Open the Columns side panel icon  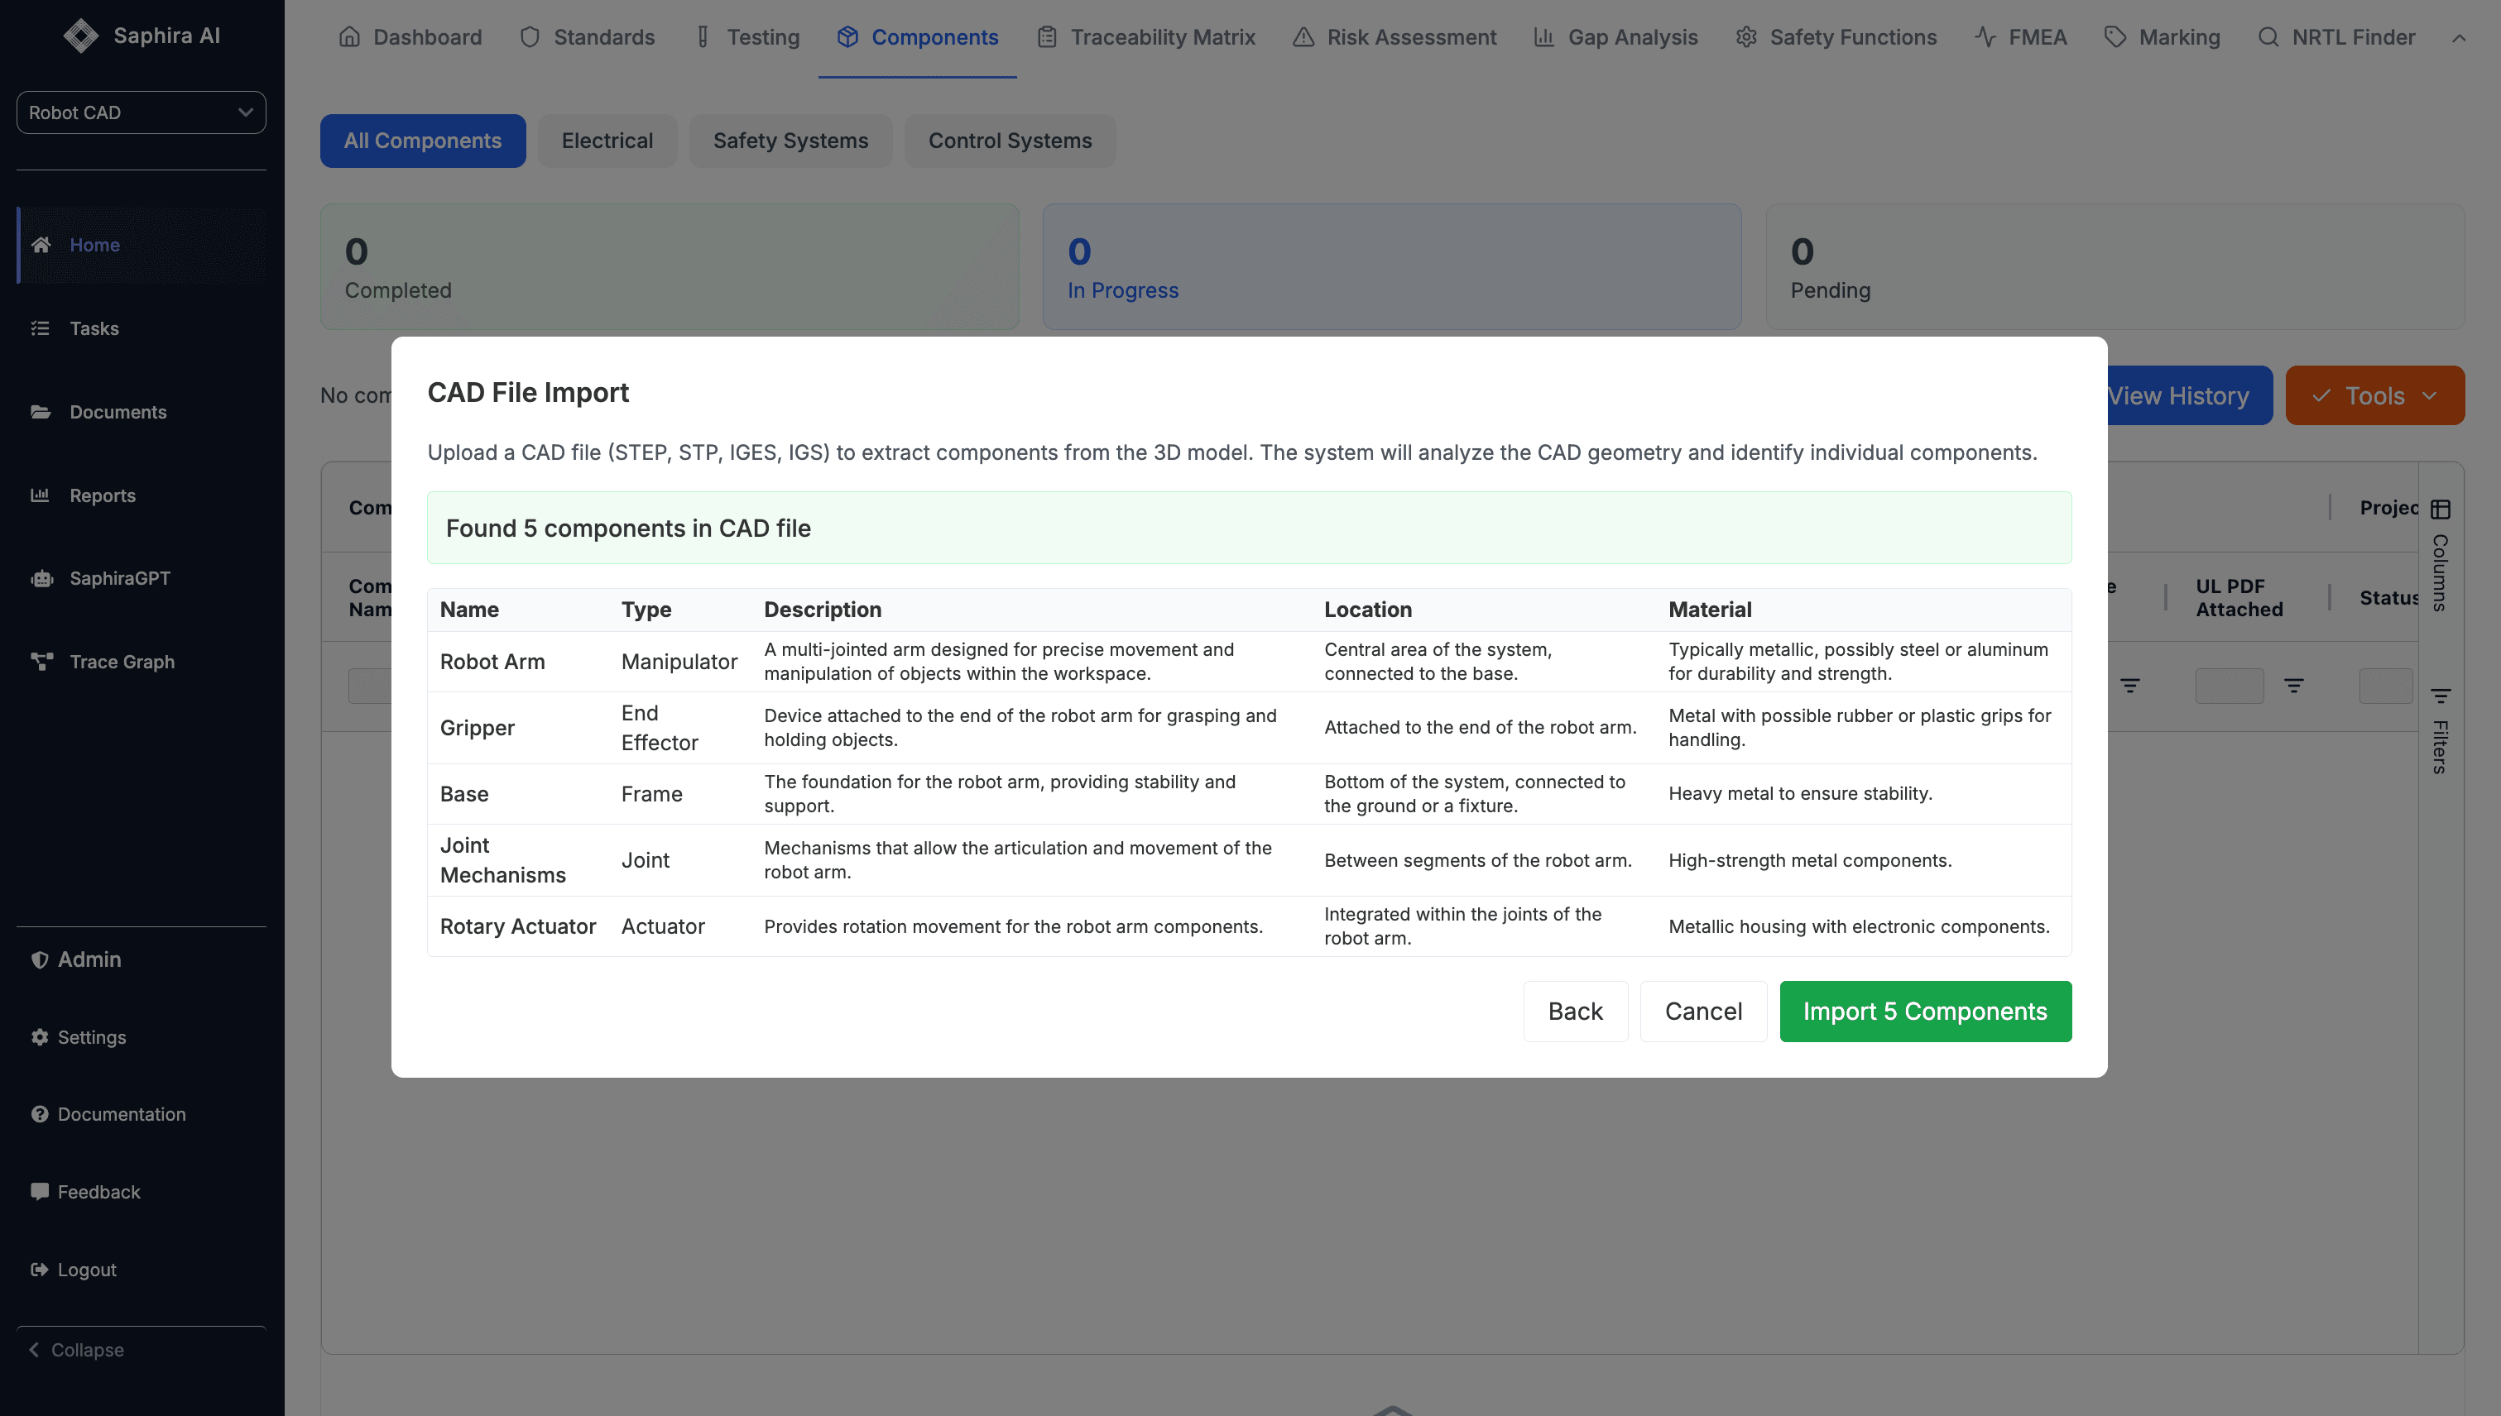coord(2440,509)
